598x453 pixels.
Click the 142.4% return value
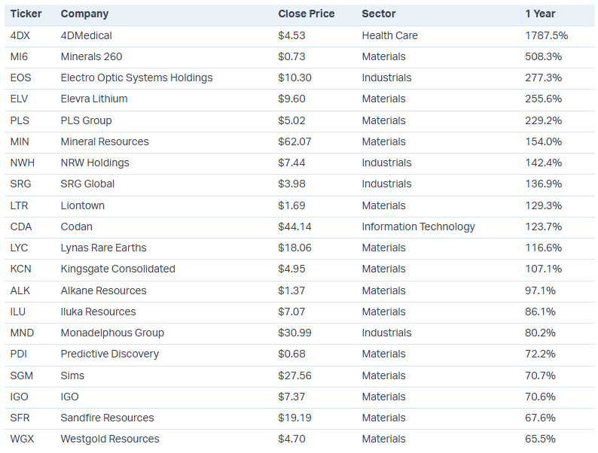pos(544,163)
